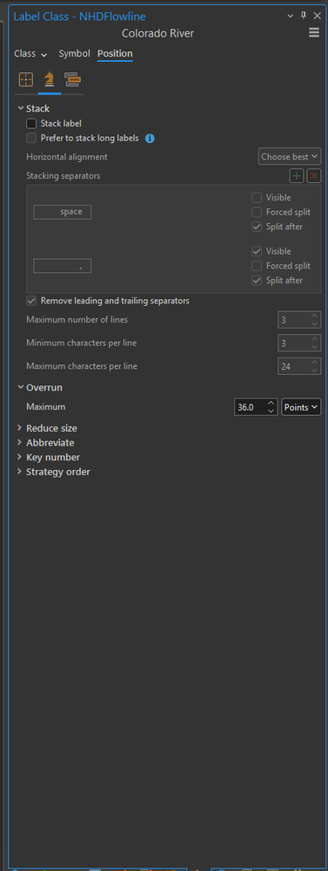The height and width of the screenshot is (871, 328).
Task: Enable Prefer to stack long labels
Action: [x=31, y=138]
